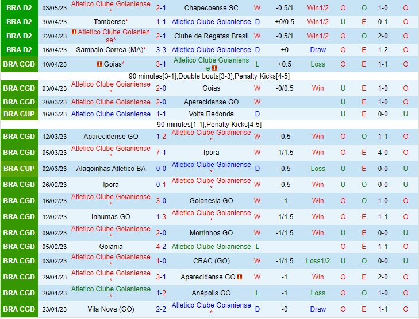
Task: Click the BRA D2 league label for 03/05/23
Action: click(x=19, y=8)
